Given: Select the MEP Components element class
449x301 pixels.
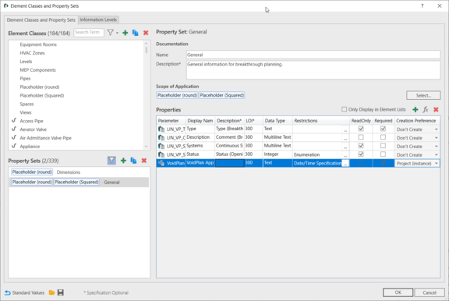Looking at the screenshot, I should coord(37,70).
